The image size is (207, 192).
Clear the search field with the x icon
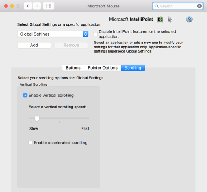coord(199,6)
